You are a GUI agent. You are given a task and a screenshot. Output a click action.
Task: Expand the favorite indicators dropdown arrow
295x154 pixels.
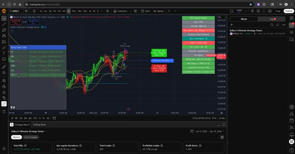(131, 11)
